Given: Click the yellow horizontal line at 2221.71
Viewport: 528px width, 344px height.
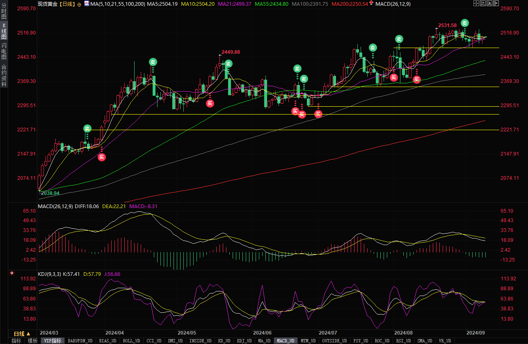Looking at the screenshot, I should (x=246, y=130).
